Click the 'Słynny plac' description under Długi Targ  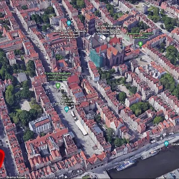(x=66, y=102)
